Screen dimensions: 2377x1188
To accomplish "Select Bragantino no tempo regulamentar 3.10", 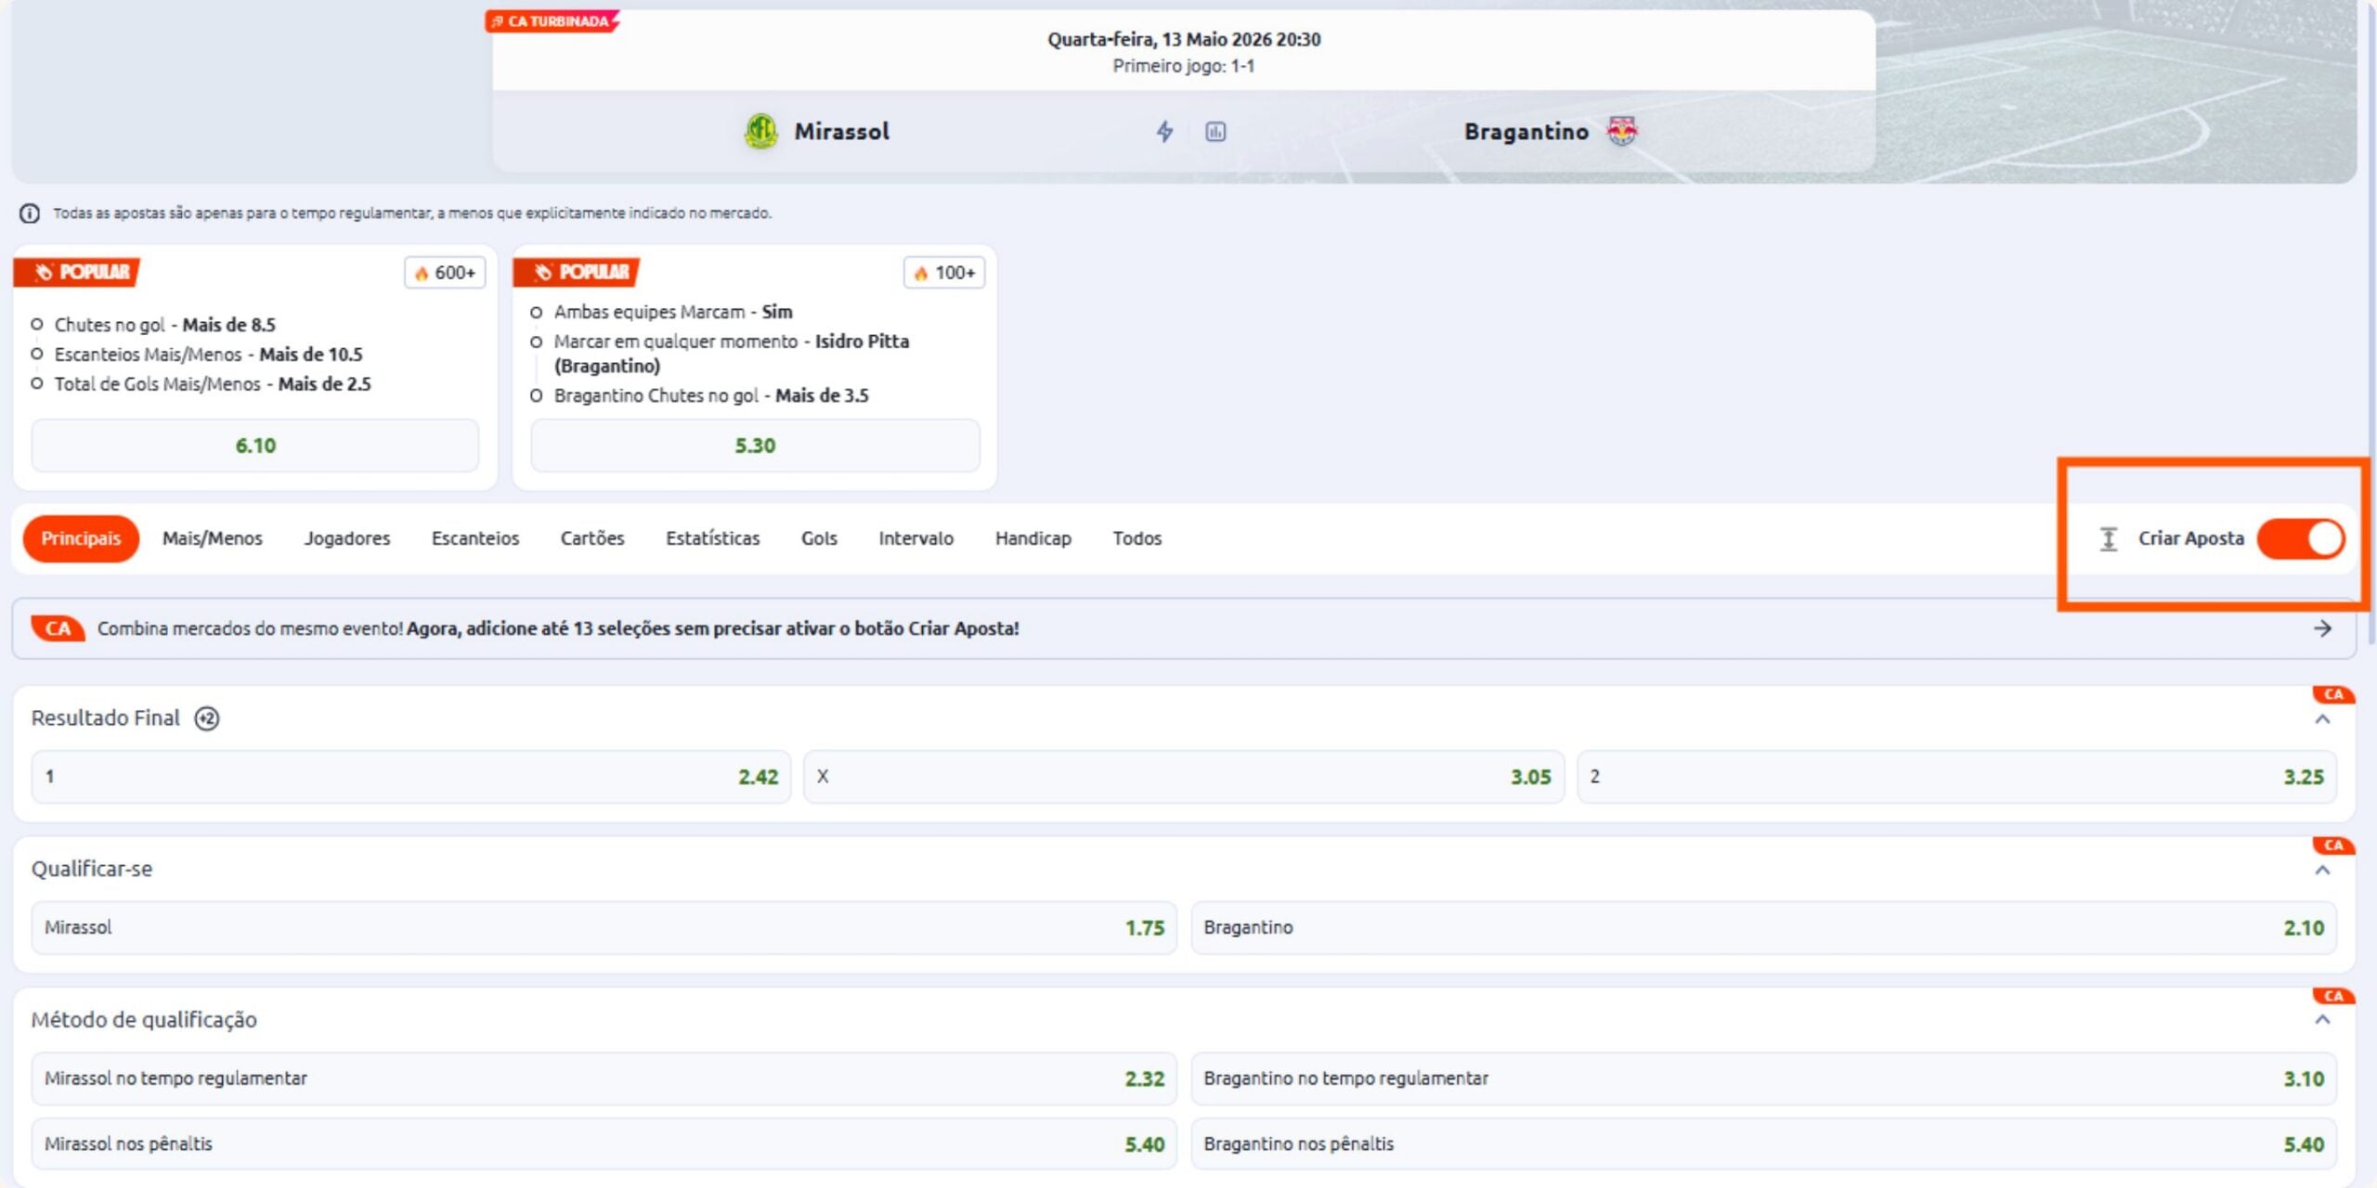I will coord(1764,1078).
